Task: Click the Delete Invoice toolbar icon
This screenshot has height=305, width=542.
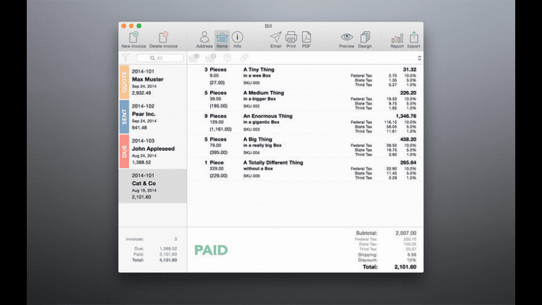Action: pos(163,37)
